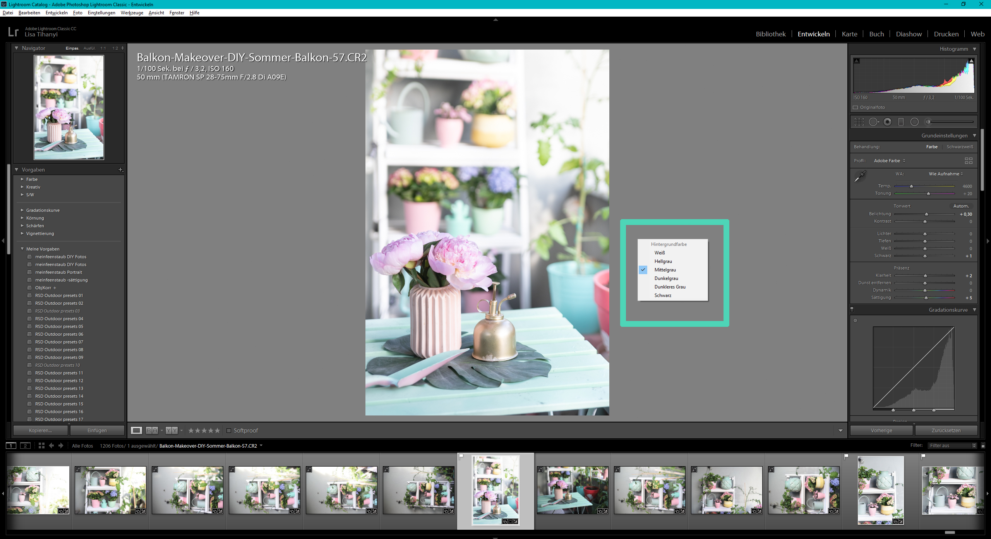Screen dimensions: 991x539
Task: Collapse the Meine Vorgaben preset group
Action: (22, 249)
